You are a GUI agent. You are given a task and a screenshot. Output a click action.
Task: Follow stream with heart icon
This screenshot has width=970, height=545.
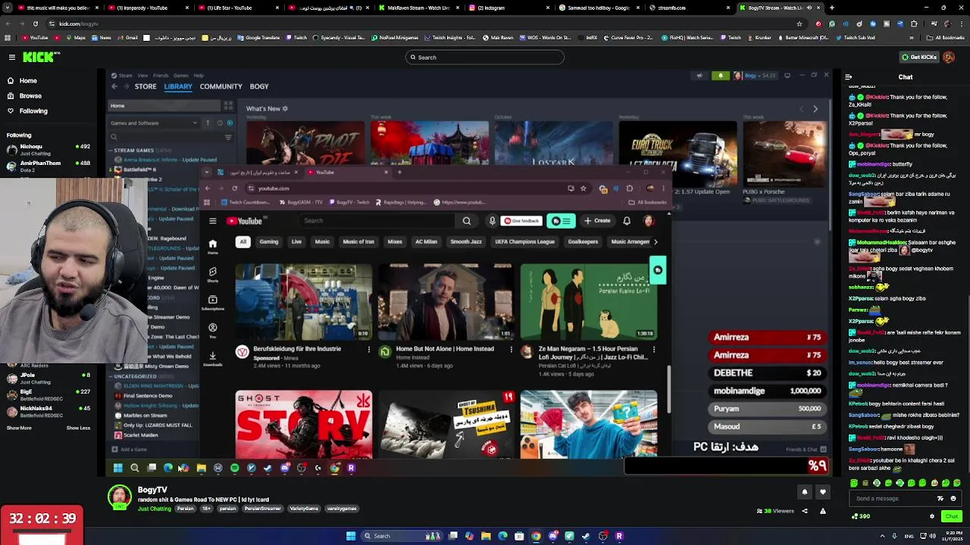[x=822, y=492]
